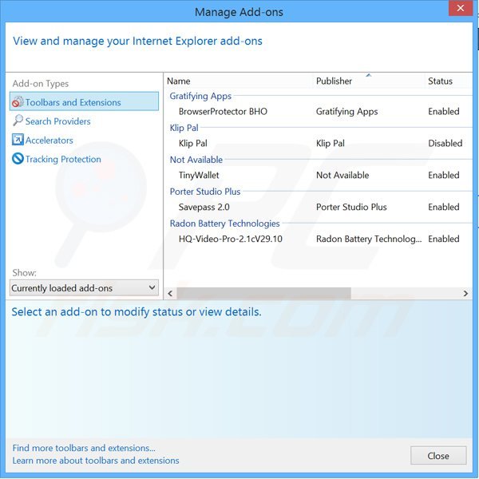Select the TinyWallet add-on
Screen dimensions: 479x479
click(x=199, y=176)
